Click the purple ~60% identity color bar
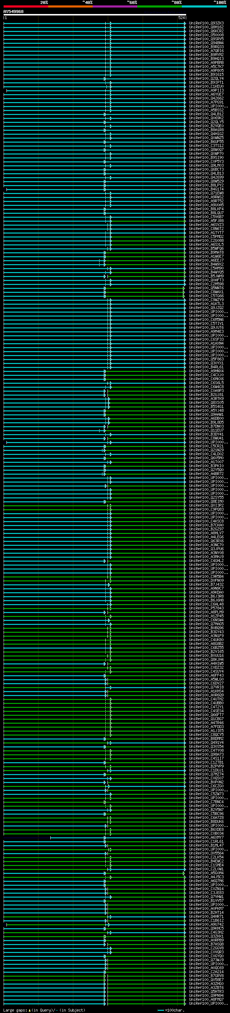 [115, 6]
